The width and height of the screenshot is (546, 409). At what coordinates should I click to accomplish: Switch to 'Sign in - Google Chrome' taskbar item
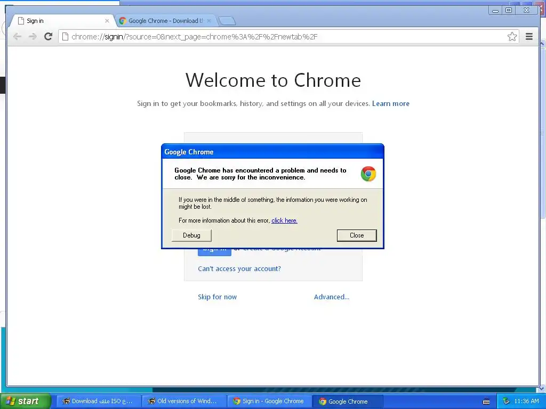(269, 402)
